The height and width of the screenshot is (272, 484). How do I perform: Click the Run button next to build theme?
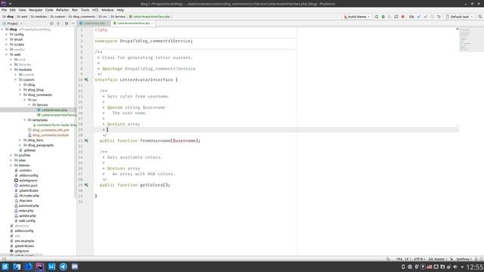pyautogui.click(x=377, y=17)
